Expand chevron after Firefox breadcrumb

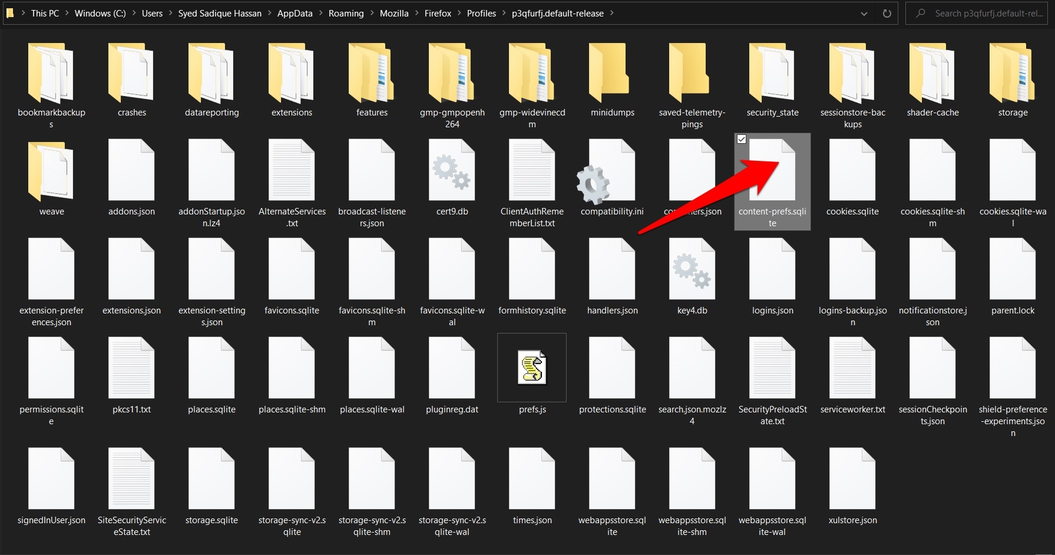point(459,13)
